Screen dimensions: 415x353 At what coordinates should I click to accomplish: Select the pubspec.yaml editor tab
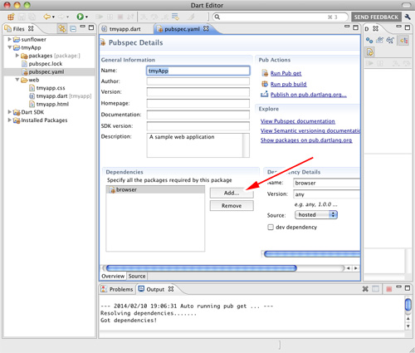pos(182,29)
